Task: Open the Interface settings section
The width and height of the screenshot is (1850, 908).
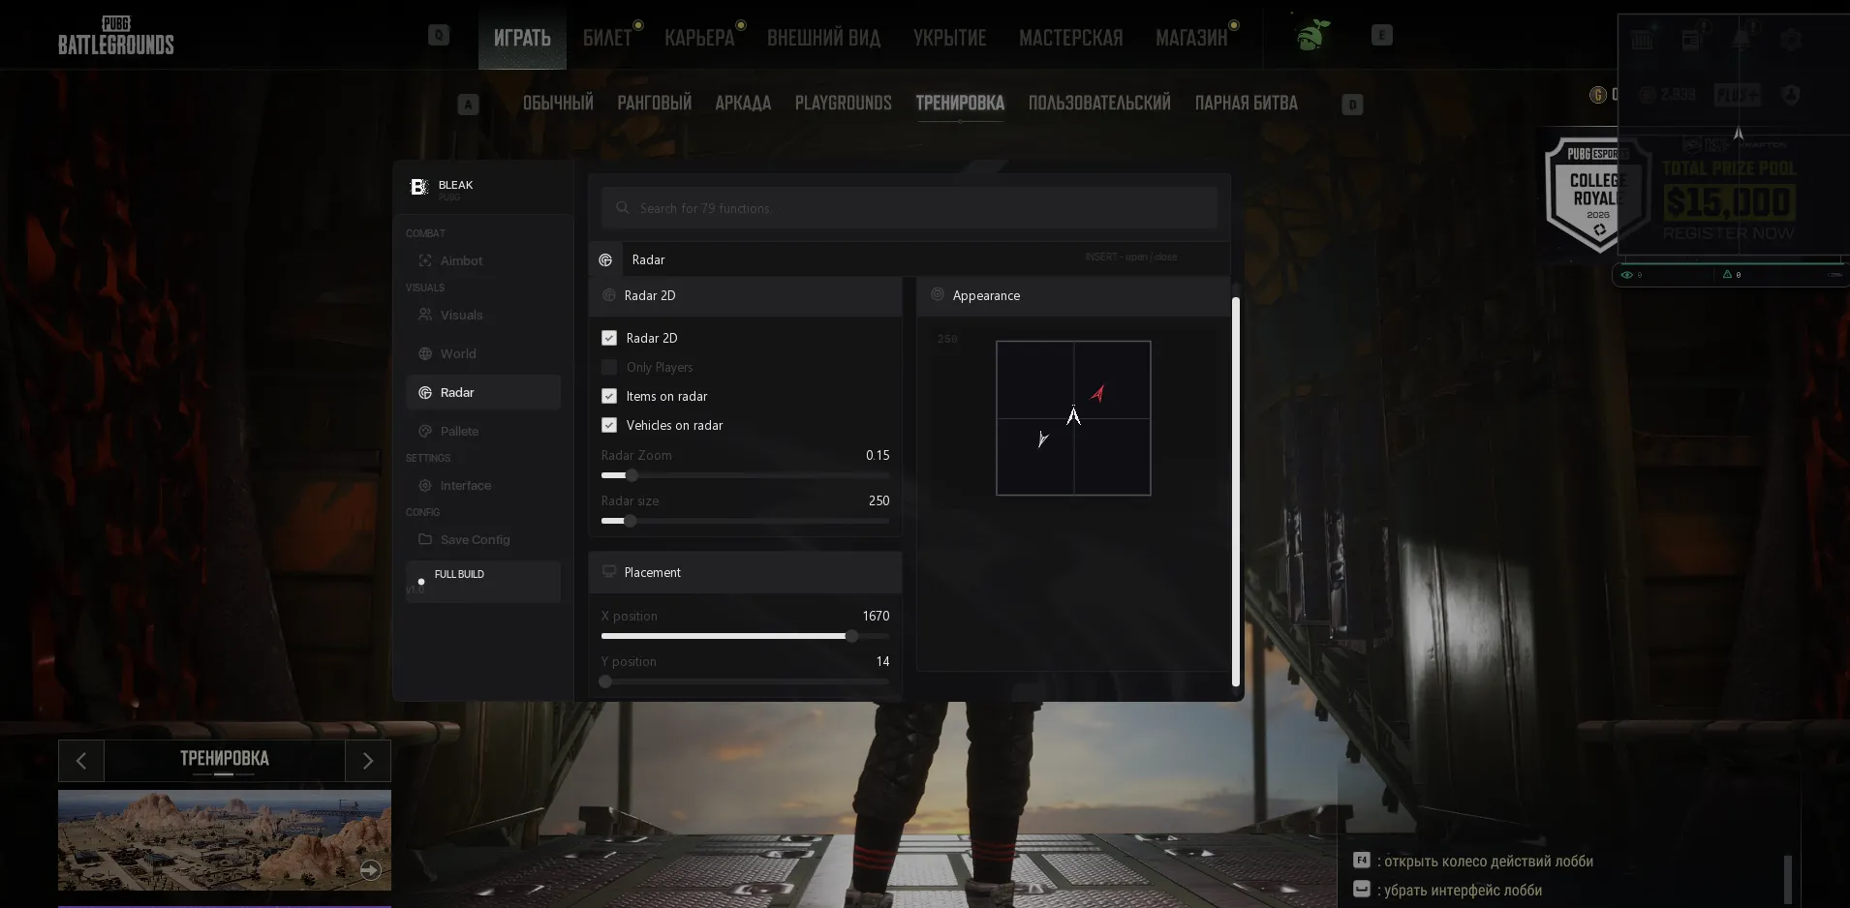Action: (x=482, y=485)
